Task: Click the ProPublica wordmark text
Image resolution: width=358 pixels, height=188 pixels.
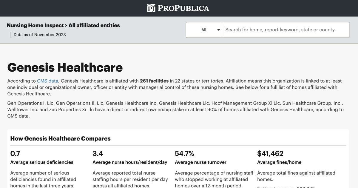Action: pyautogui.click(x=183, y=8)
